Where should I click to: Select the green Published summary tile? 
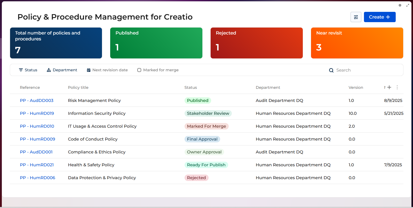tap(156, 43)
